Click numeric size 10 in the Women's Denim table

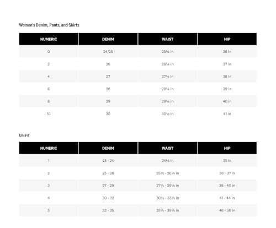49,114
